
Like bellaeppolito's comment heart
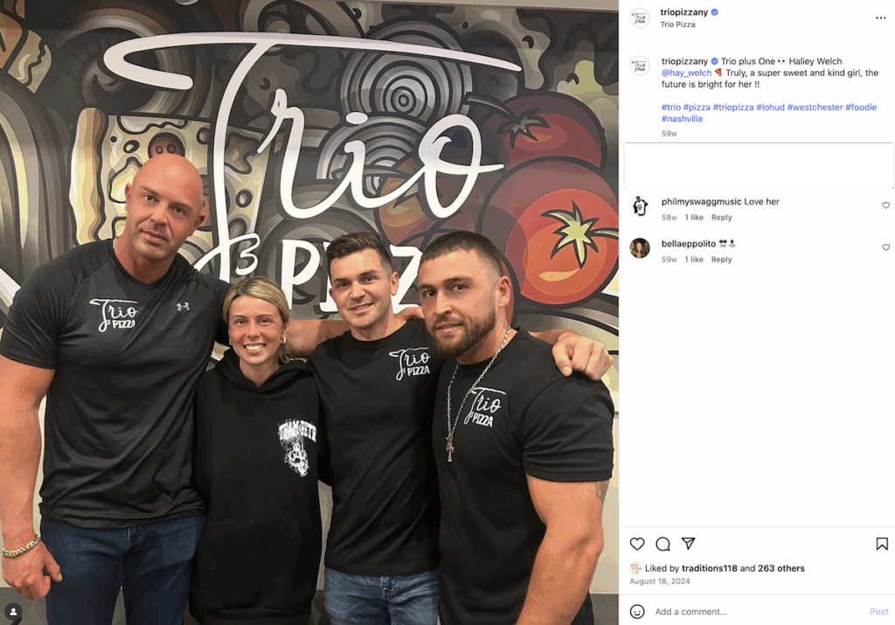coord(886,247)
